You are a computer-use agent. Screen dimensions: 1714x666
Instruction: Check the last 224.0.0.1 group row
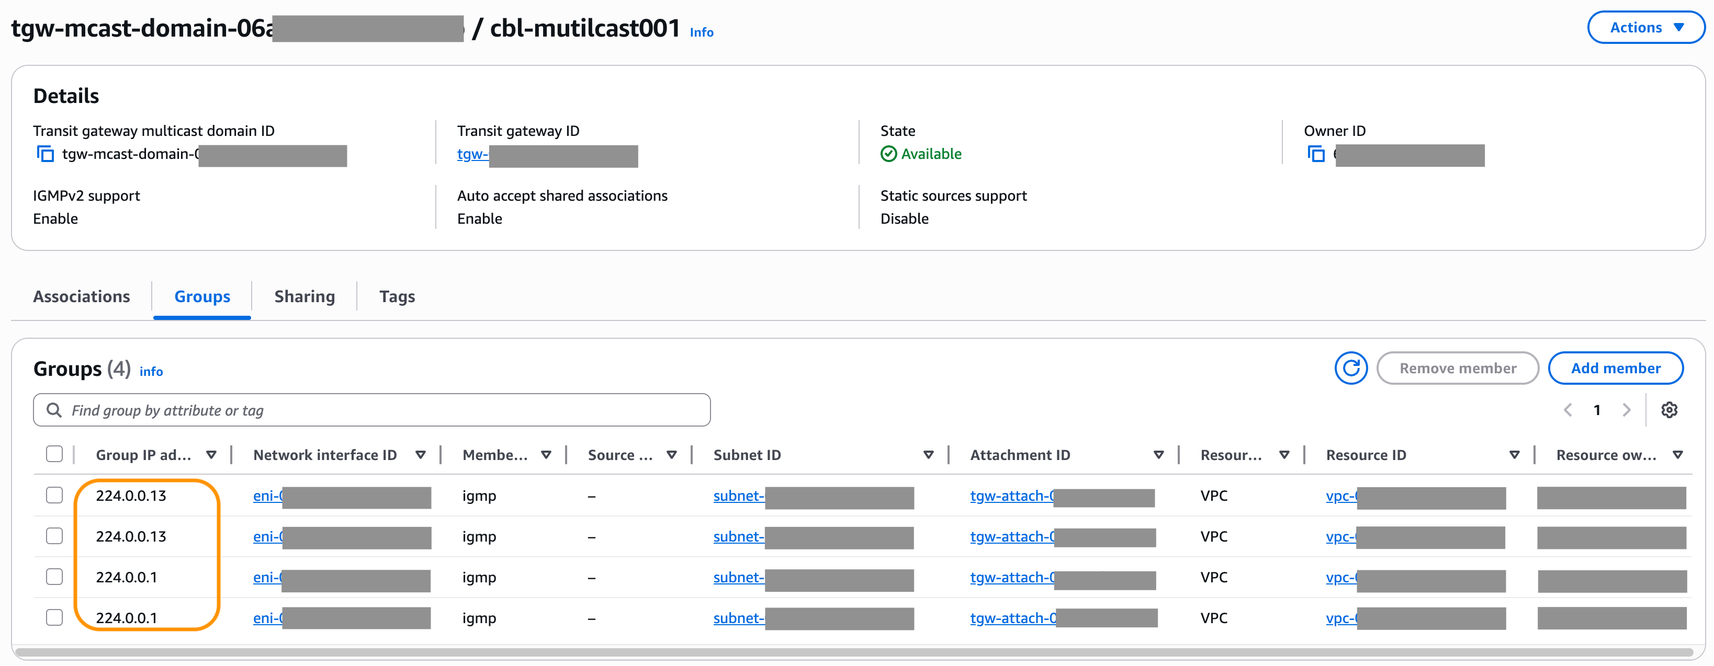click(54, 616)
